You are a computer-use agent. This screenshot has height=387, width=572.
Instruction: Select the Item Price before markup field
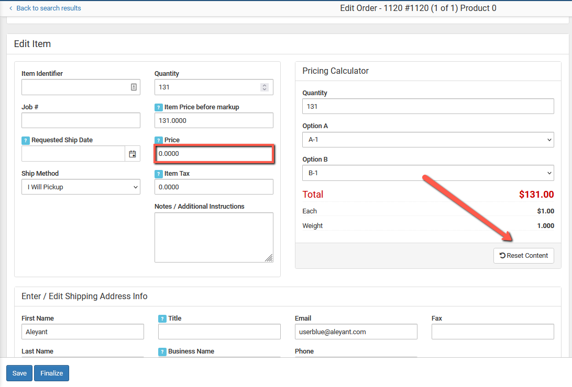point(214,120)
